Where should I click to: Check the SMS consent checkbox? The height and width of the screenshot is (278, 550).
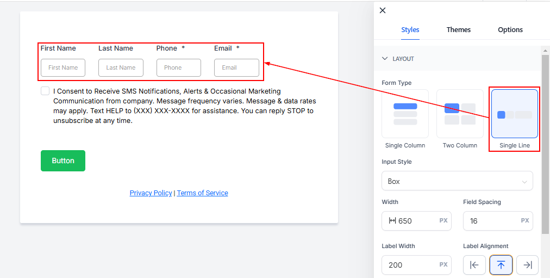pyautogui.click(x=45, y=91)
